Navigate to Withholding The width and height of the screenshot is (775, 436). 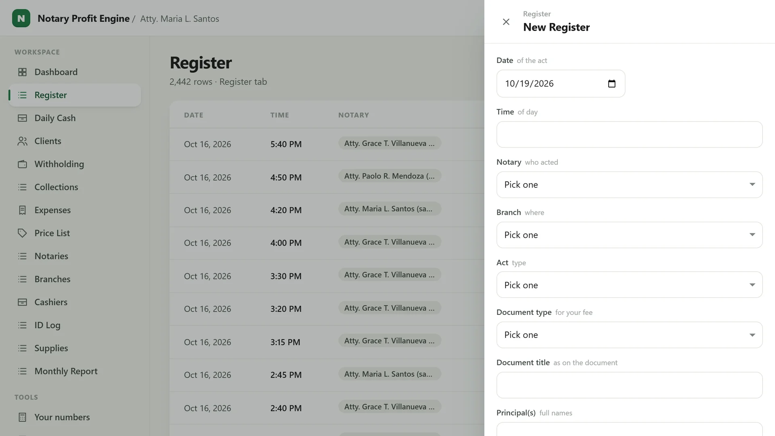coord(75,164)
